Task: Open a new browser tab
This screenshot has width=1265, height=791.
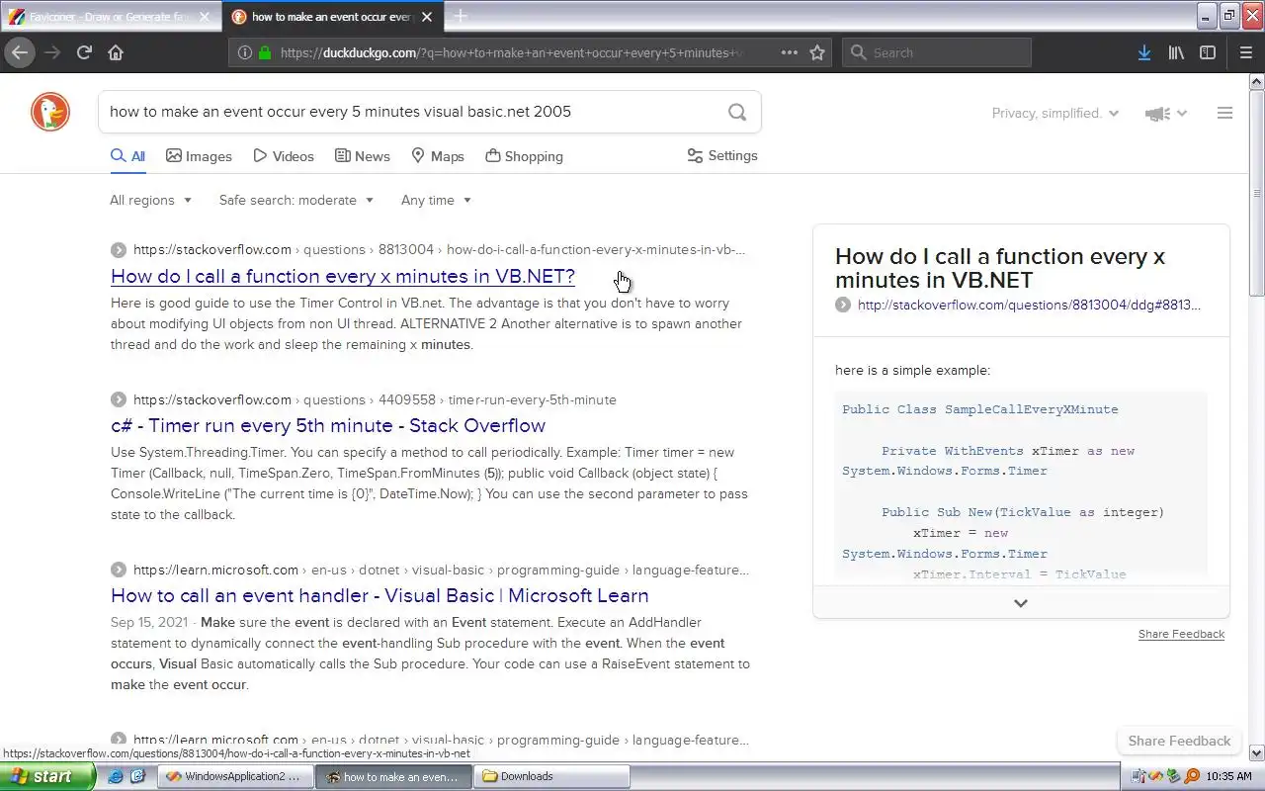Action: 460,16
